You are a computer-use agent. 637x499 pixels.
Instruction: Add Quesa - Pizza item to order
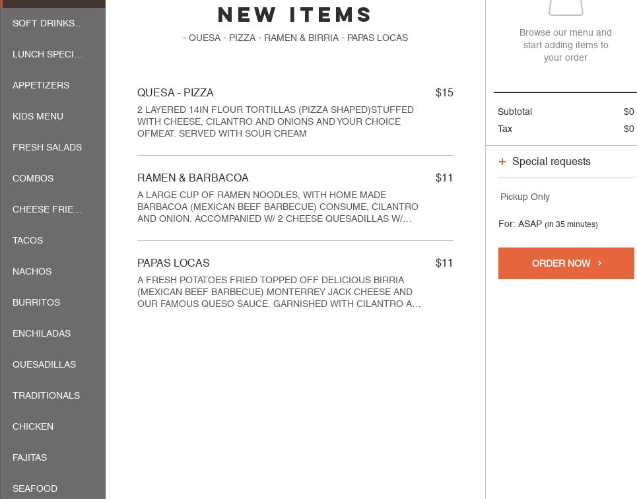click(295, 112)
